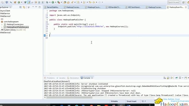The height and width of the screenshot is (106, 189).
Task: Click the Debug bug toolbar icon
Action: pos(47,2)
